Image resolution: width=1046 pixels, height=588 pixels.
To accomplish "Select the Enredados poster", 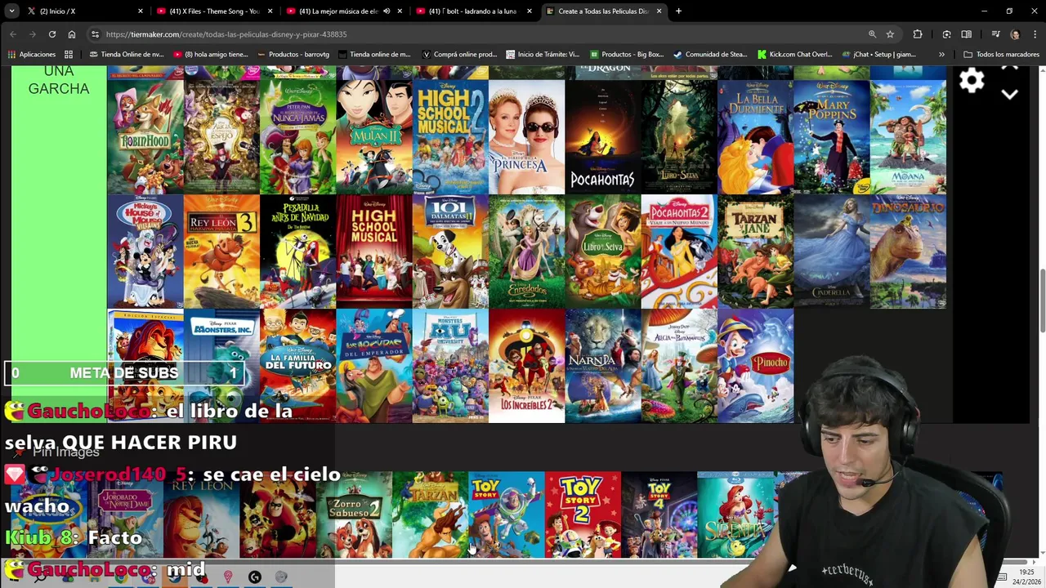I will click(x=526, y=252).
